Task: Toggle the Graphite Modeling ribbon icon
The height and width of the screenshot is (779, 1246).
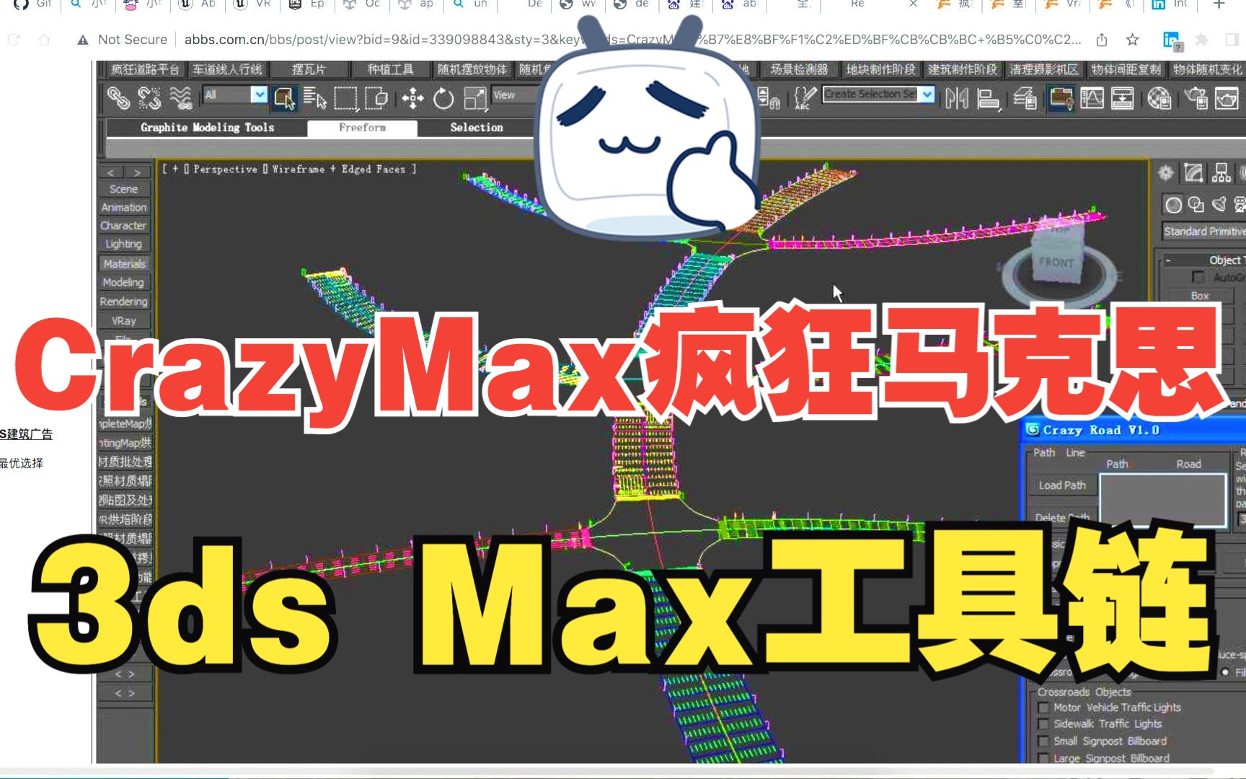Action: (x=1061, y=97)
